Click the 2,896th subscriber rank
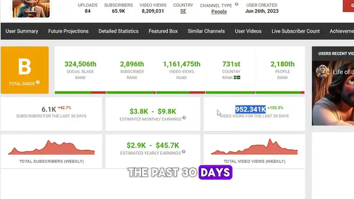The height and width of the screenshot is (199, 354). (x=132, y=64)
